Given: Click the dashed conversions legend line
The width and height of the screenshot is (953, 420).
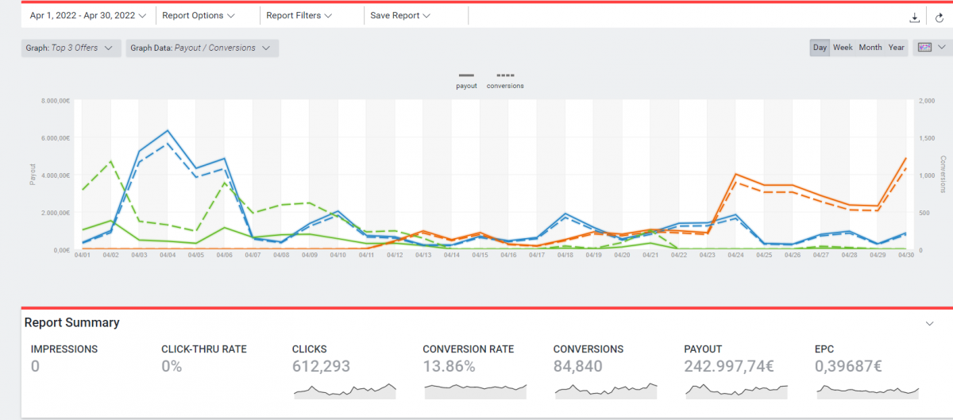Looking at the screenshot, I should click(x=504, y=75).
